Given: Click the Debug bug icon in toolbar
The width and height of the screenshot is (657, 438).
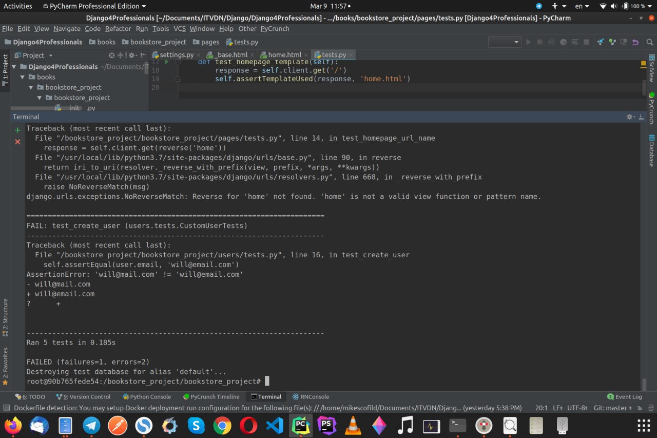Looking at the screenshot, I should (540, 42).
